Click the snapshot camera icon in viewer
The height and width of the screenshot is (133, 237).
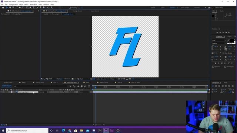point(73,79)
